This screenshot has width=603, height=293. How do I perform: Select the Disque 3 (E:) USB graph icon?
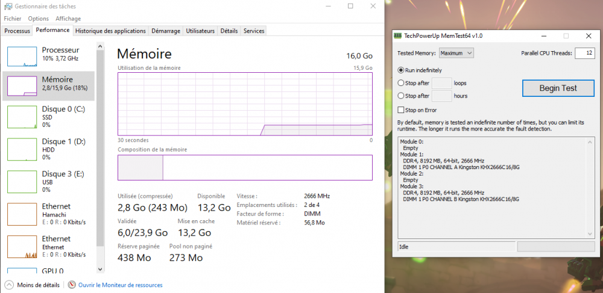[22, 182]
